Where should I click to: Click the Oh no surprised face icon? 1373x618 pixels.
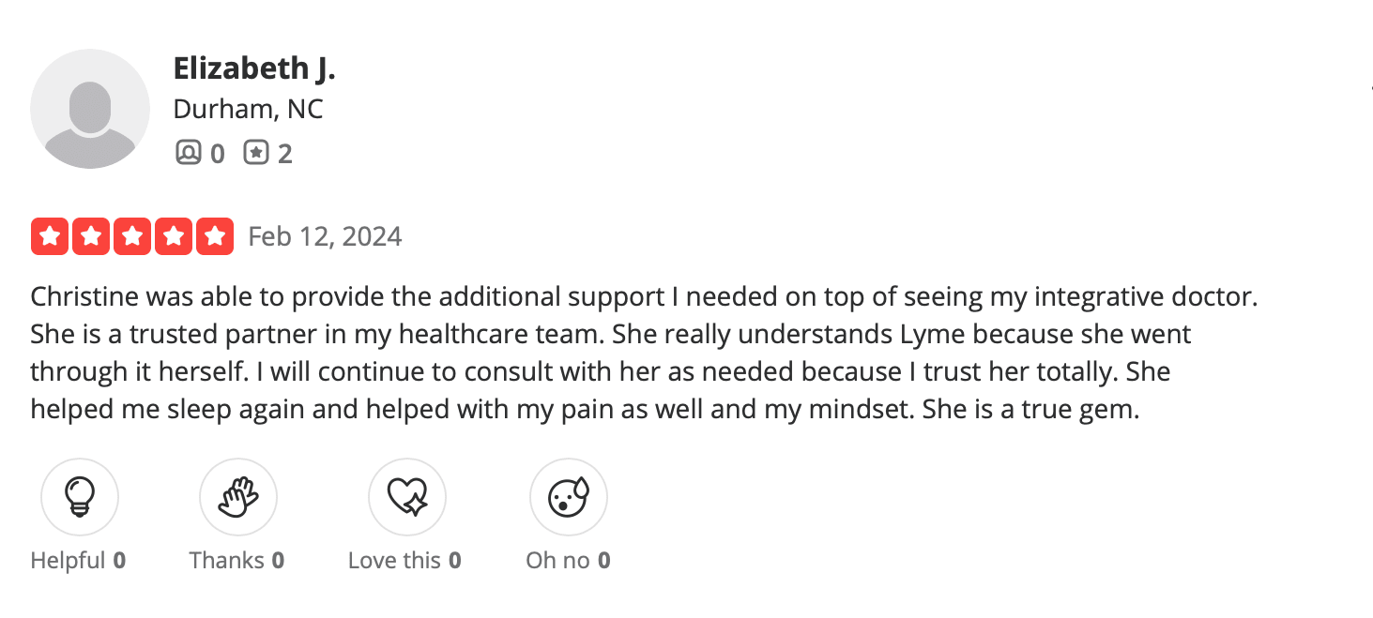(x=569, y=497)
